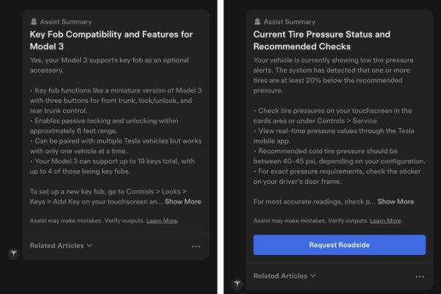Click the Assist Summary label above Key Fob heading
Viewport: 441px width, 294px height.
[66, 21]
